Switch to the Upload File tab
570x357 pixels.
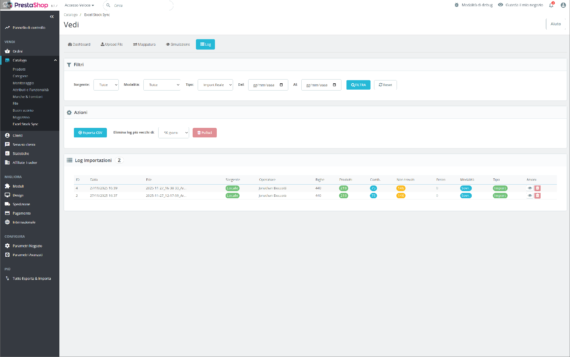pos(112,45)
